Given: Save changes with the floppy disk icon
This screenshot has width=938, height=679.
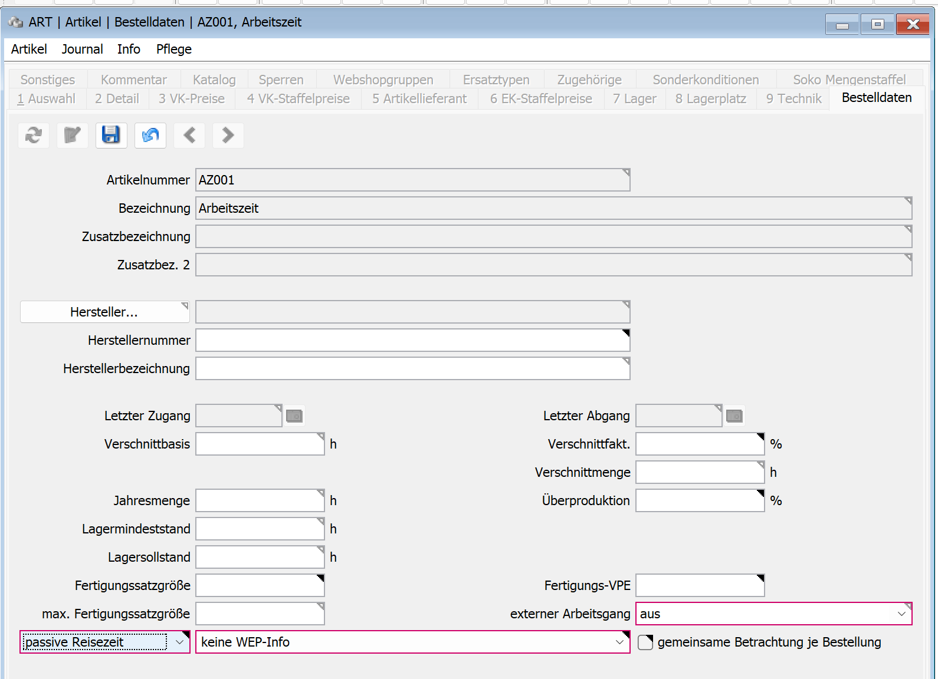Looking at the screenshot, I should [x=111, y=136].
